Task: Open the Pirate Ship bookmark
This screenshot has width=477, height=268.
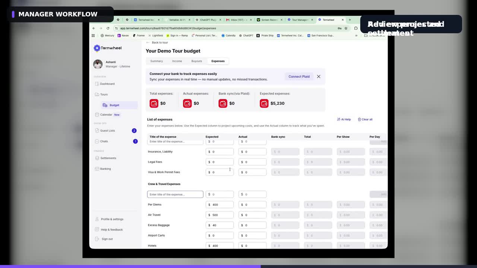Action: 265,36
